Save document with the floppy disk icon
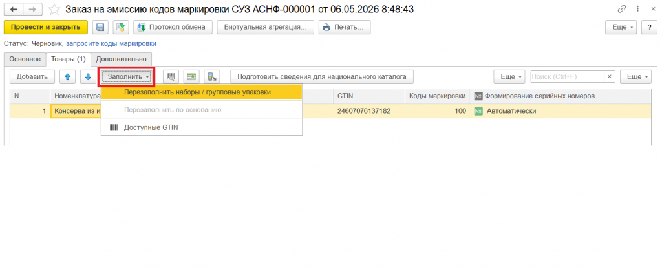 pyautogui.click(x=100, y=27)
